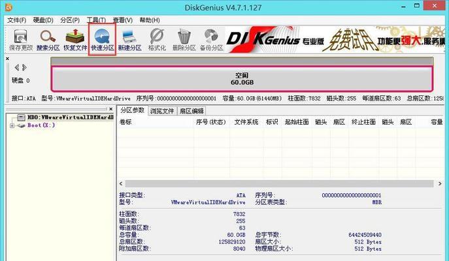The width and height of the screenshot is (449, 261).
Task: Click the additional sectors value 8040
Action: point(239,249)
